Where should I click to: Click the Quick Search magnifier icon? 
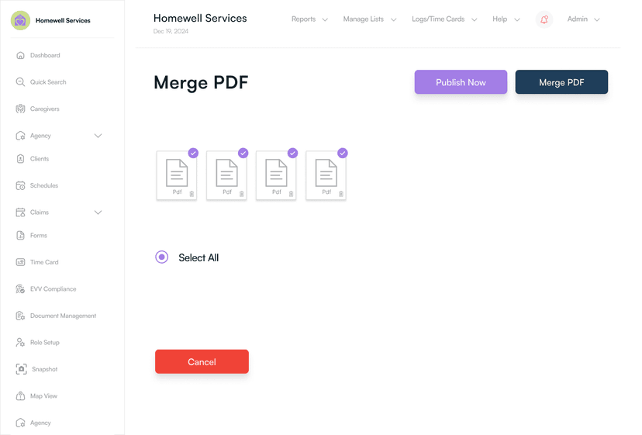(21, 82)
